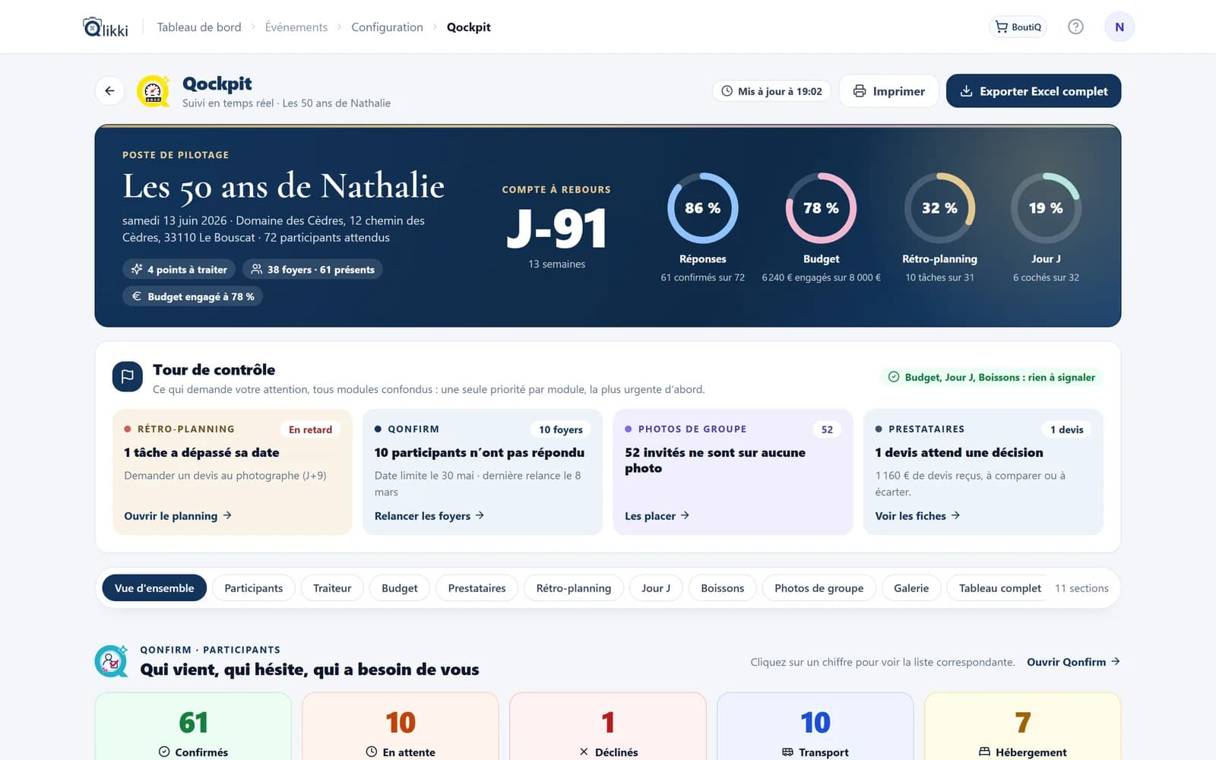Viewport: 1216px width, 760px height.
Task: Click the check icon in rien à signaler badge
Action: point(894,377)
